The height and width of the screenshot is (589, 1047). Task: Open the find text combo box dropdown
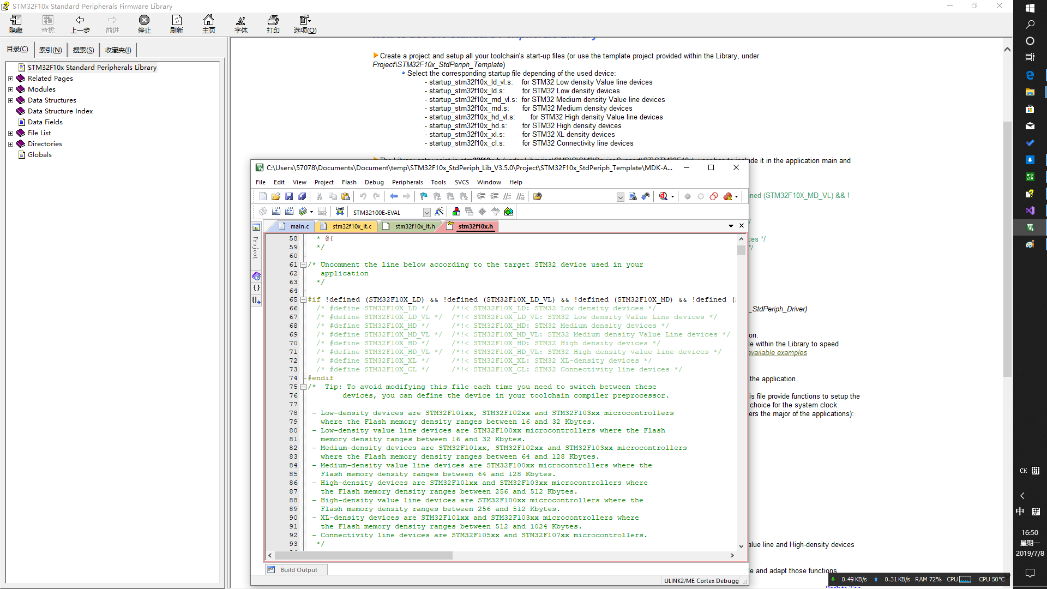(620, 197)
